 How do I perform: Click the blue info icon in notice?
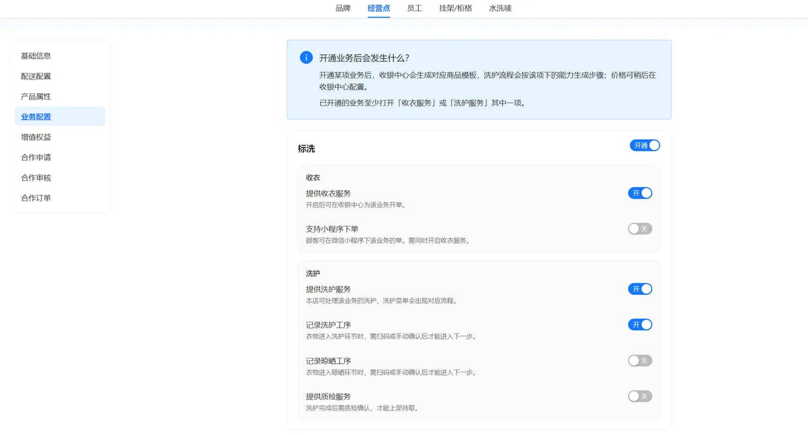click(x=306, y=58)
